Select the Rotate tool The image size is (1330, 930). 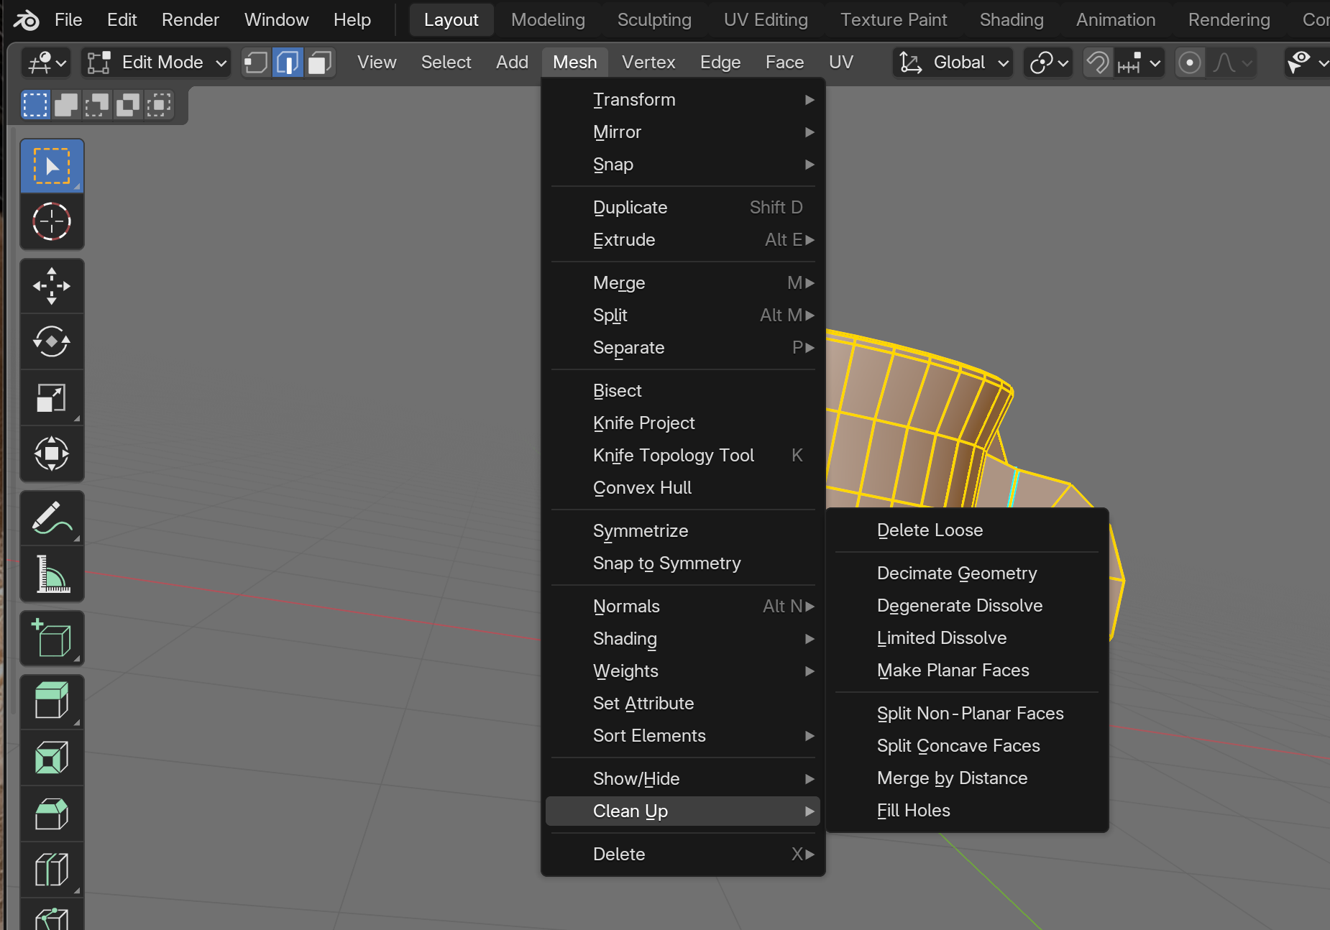[x=52, y=341]
